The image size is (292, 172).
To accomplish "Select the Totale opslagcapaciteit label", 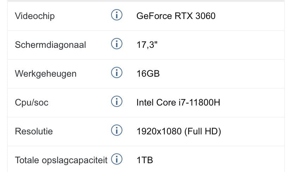I will coord(61,160).
